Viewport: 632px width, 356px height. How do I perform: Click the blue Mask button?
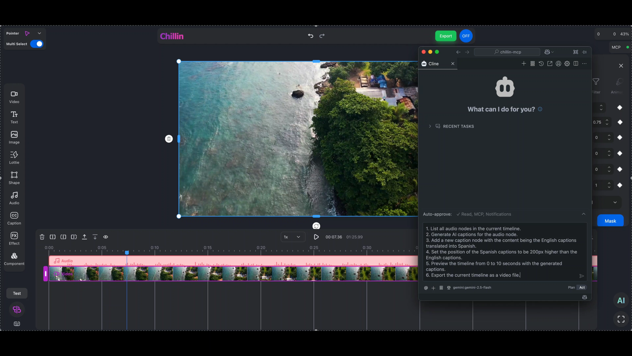(x=610, y=221)
